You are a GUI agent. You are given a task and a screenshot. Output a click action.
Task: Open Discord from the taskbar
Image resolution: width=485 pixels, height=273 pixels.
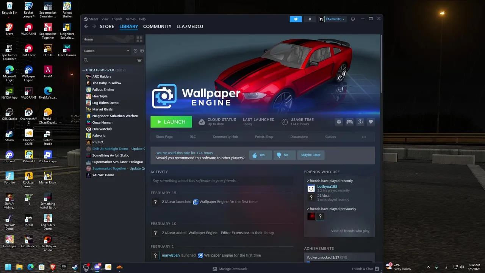[x=97, y=267]
